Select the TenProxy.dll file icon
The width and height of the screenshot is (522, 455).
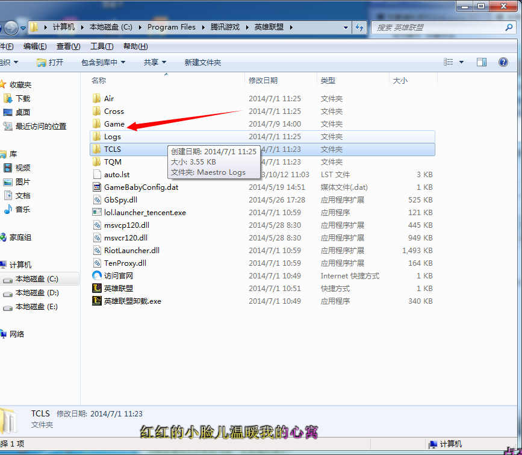click(97, 263)
